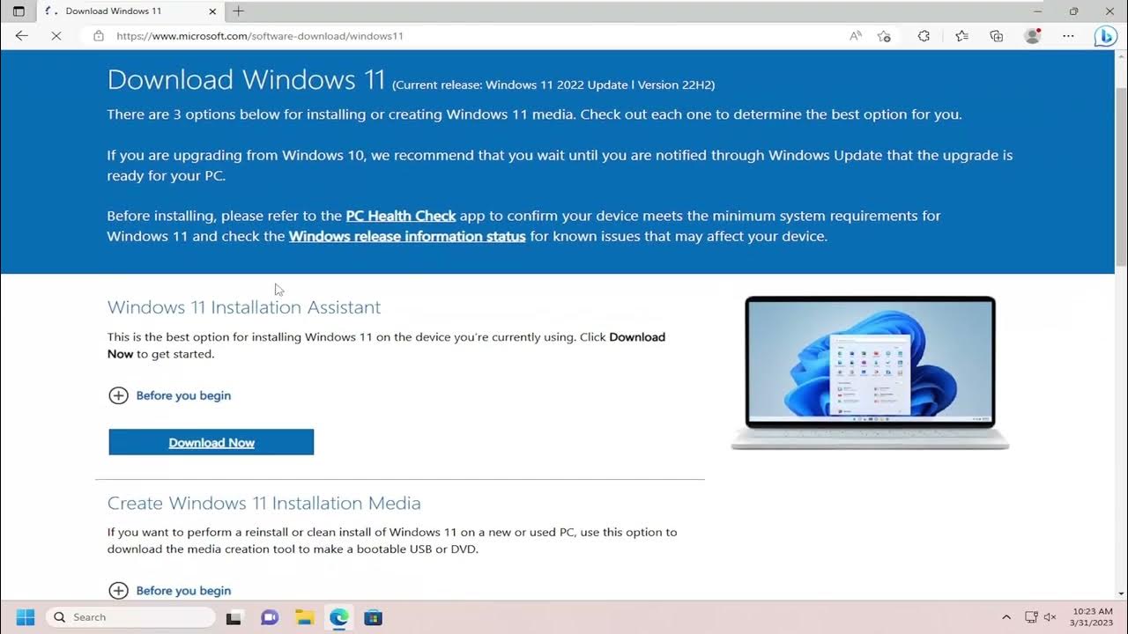Click the Download Windows 11 page title
Screen dimensions: 1128x634
coord(247,79)
